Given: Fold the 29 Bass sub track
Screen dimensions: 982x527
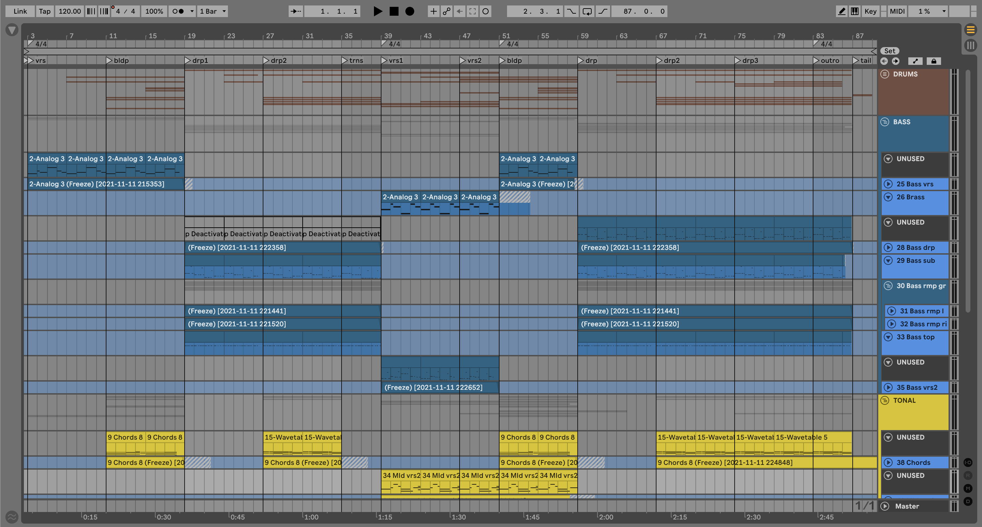Looking at the screenshot, I should 888,260.
